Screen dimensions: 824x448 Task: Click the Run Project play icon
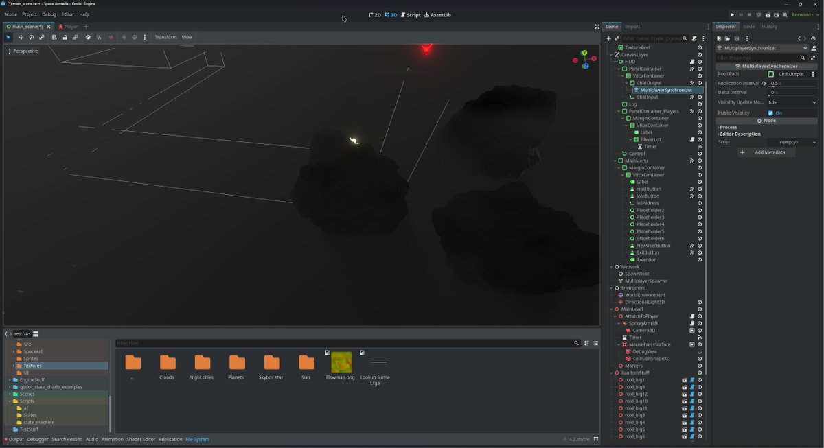click(732, 14)
